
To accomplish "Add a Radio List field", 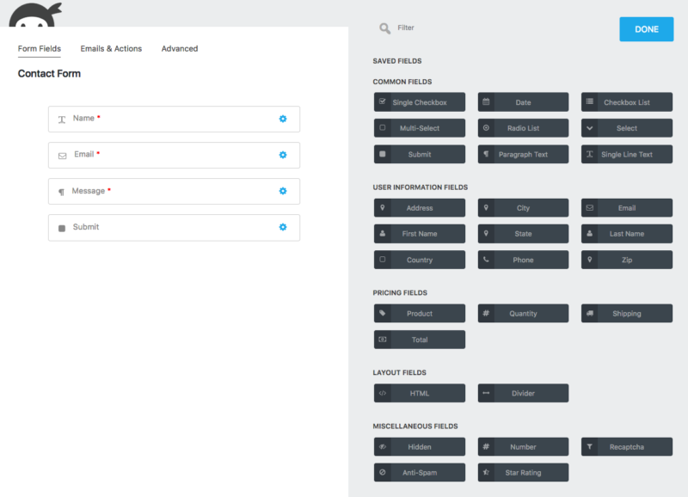I will [523, 128].
